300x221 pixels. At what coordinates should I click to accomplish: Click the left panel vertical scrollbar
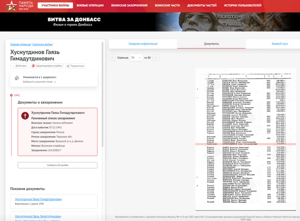pyautogui.click(x=102, y=94)
